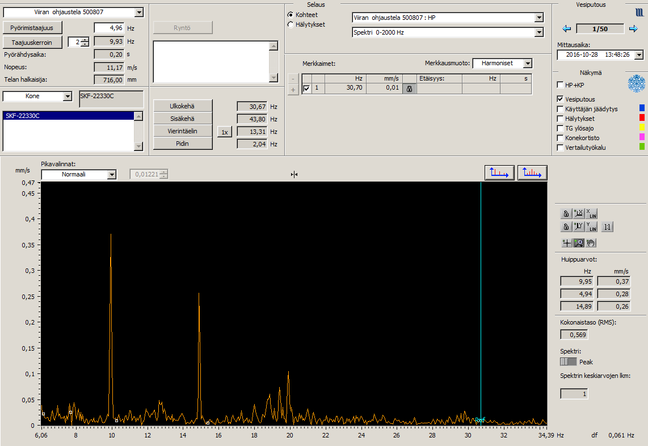The height and width of the screenshot is (446, 648).
Task: Select the crosshair cursor tool
Action: 567,243
